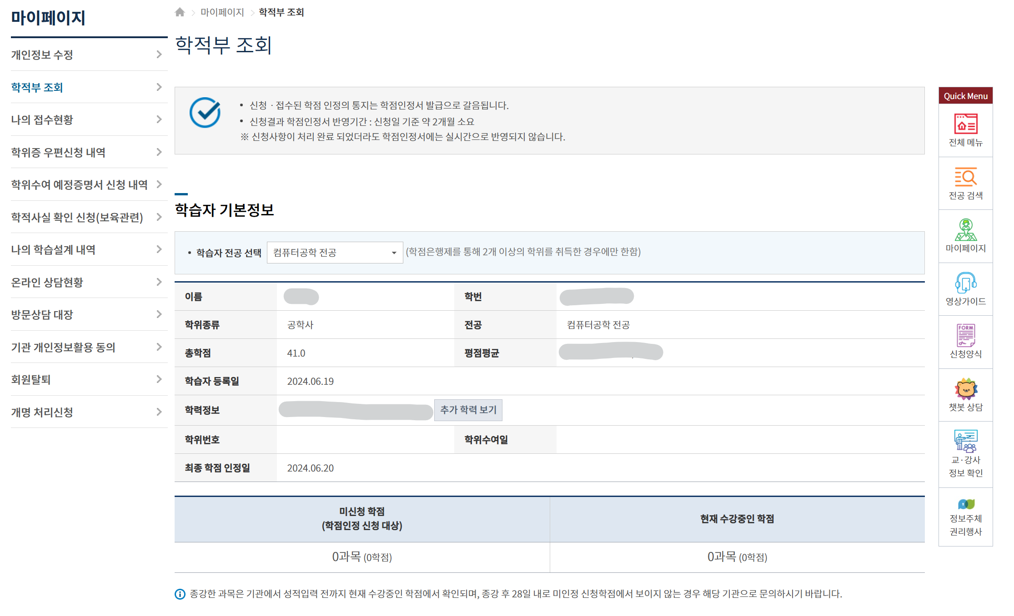
Task: Launch the 챗봇 상담 icon
Action: click(965, 389)
